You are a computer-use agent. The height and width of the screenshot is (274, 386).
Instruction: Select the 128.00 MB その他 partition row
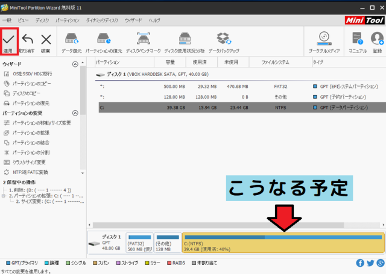pos(242,97)
